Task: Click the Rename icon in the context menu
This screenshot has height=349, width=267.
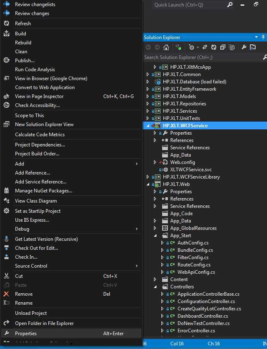Action: 7,303
